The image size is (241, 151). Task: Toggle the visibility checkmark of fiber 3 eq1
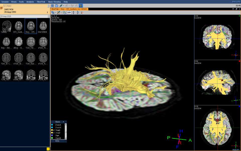tap(54, 130)
